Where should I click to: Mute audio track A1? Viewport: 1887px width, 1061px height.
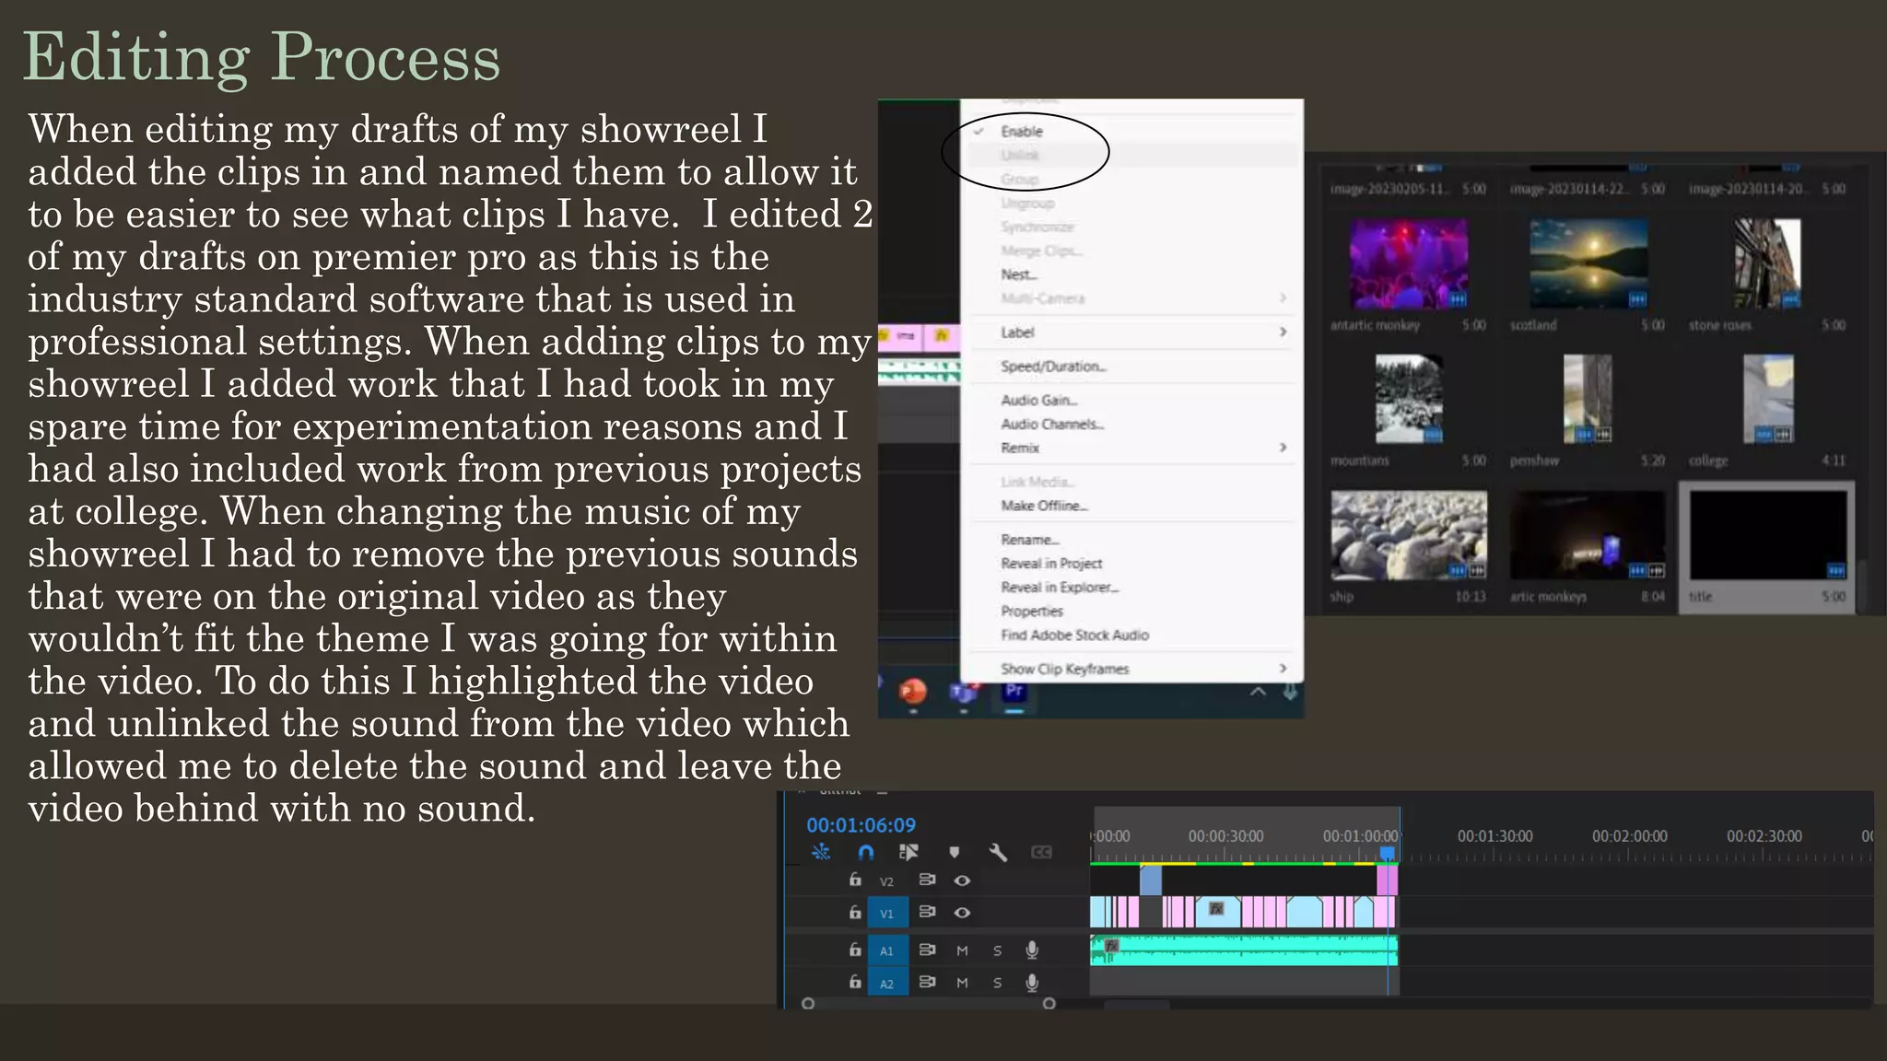962,950
